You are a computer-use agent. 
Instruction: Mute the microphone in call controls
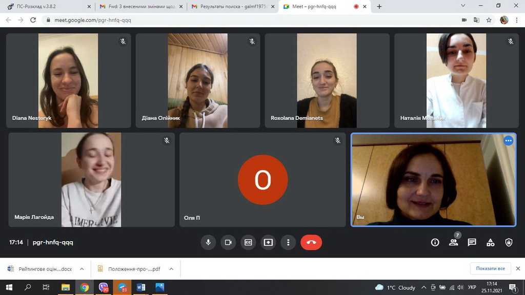[x=208, y=242]
